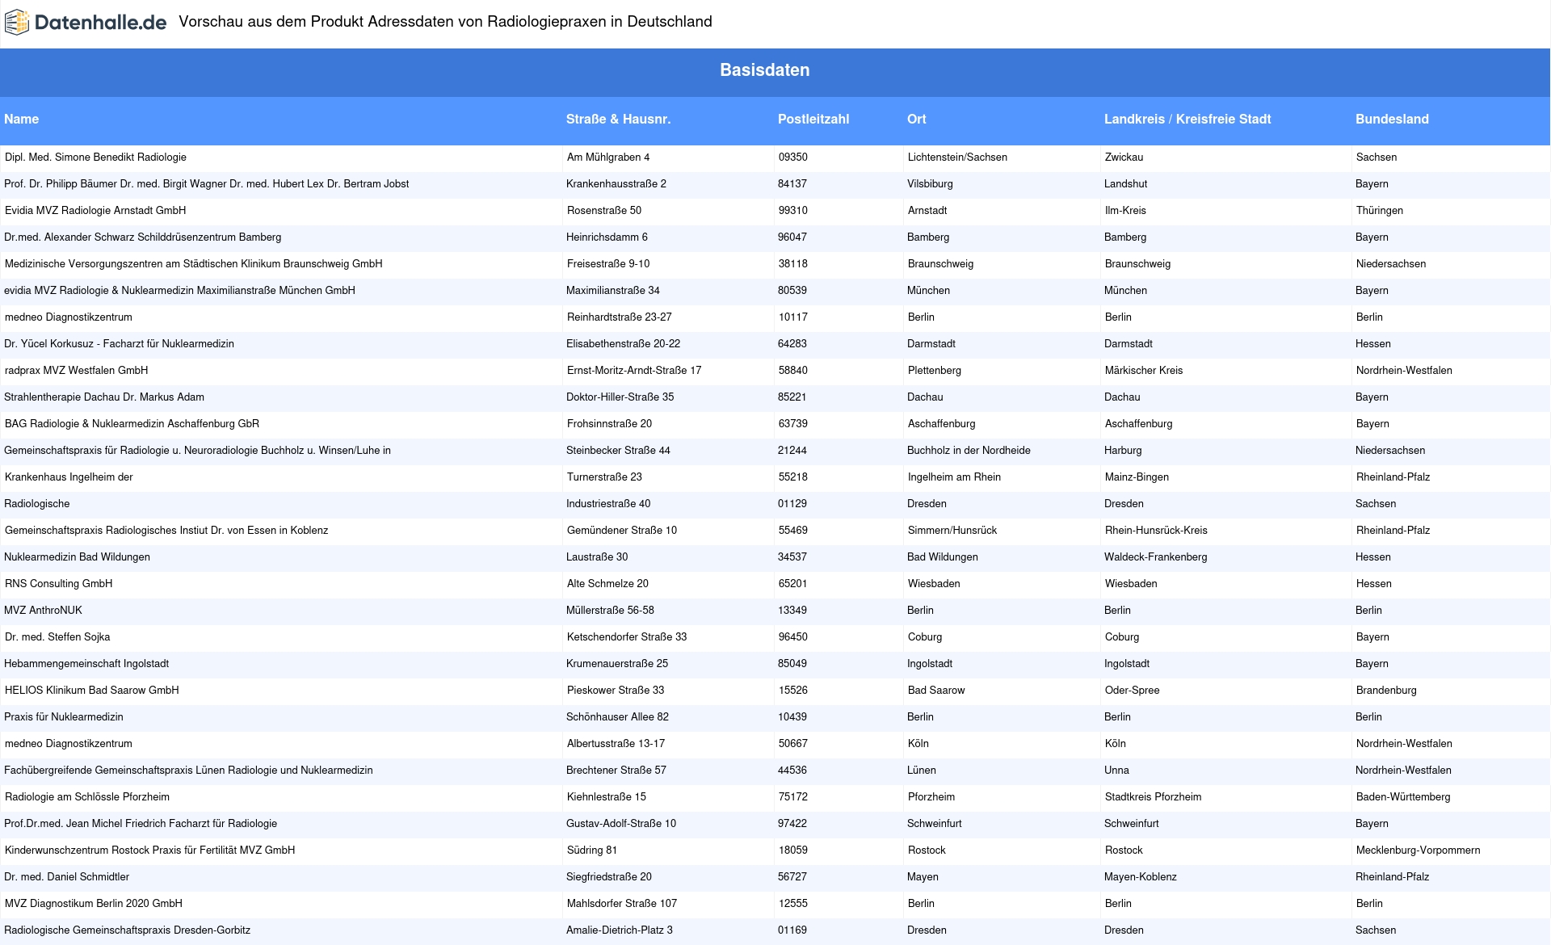Image resolution: width=1551 pixels, height=945 pixels.
Task: Select 'Strahlentherapie Dachau Dr. Markus Adam'
Action: (104, 397)
